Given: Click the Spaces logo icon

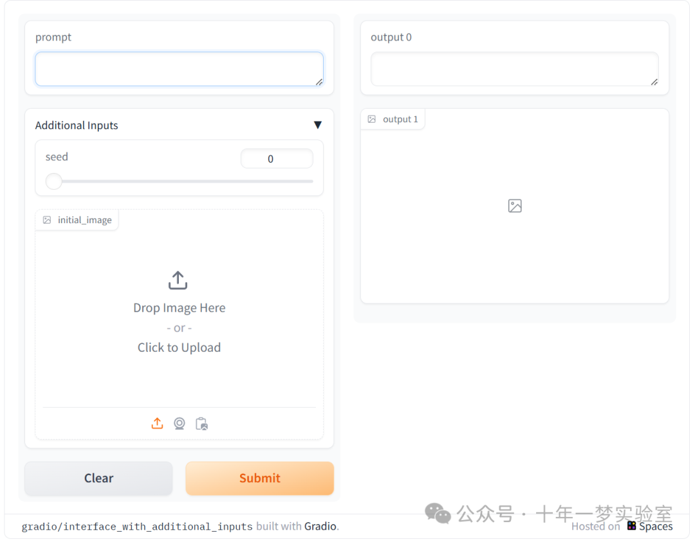Looking at the screenshot, I should click(632, 526).
